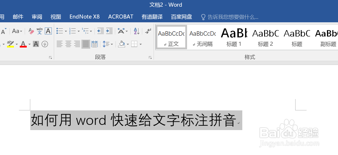Sort text with the A-Z icon

[x=136, y=31]
